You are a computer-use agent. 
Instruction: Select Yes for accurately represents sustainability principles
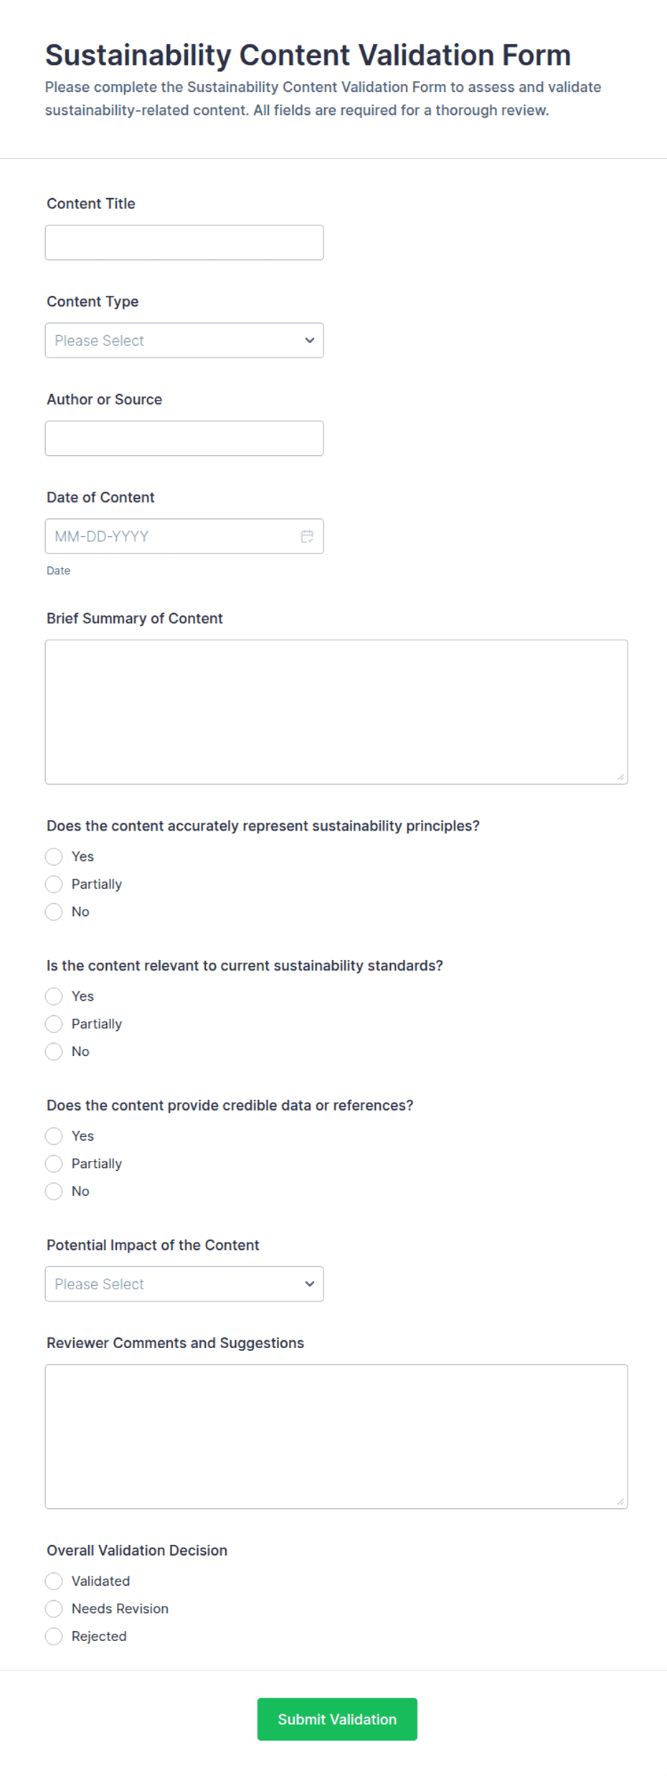click(54, 856)
